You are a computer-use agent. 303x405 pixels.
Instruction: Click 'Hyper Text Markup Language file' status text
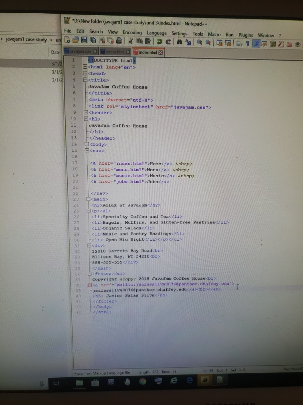[x=101, y=373]
